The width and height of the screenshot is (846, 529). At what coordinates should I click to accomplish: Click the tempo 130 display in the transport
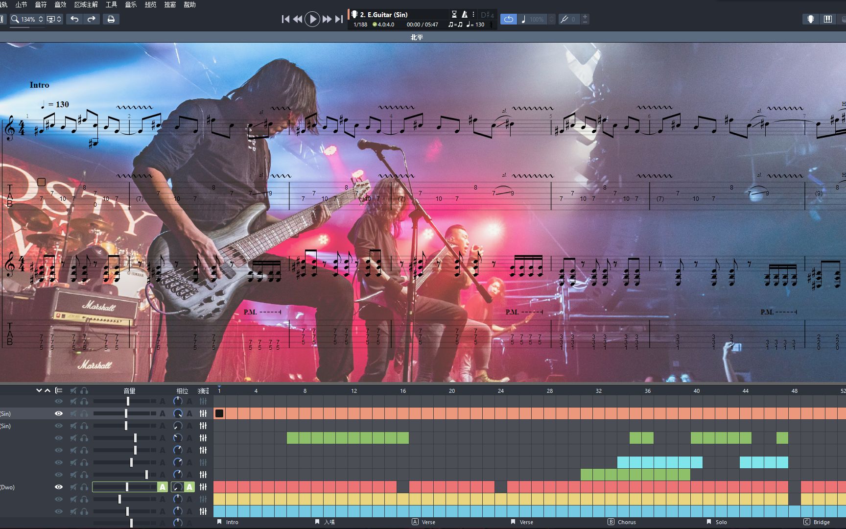coord(475,24)
